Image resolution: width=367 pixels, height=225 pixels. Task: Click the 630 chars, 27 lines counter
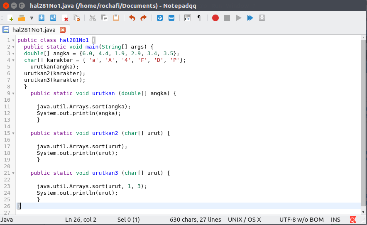(x=196, y=220)
